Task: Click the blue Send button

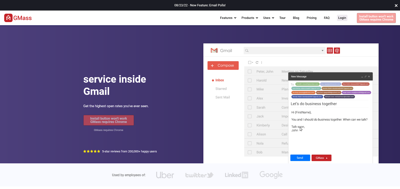Action: coord(300,158)
